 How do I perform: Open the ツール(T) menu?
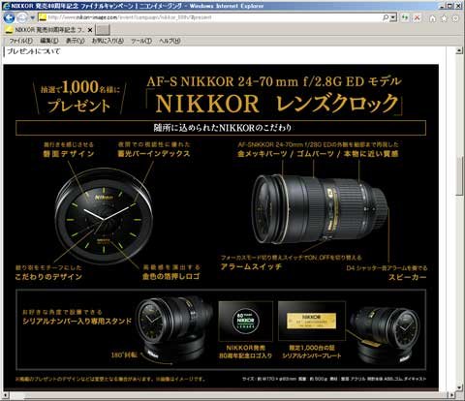(141, 41)
